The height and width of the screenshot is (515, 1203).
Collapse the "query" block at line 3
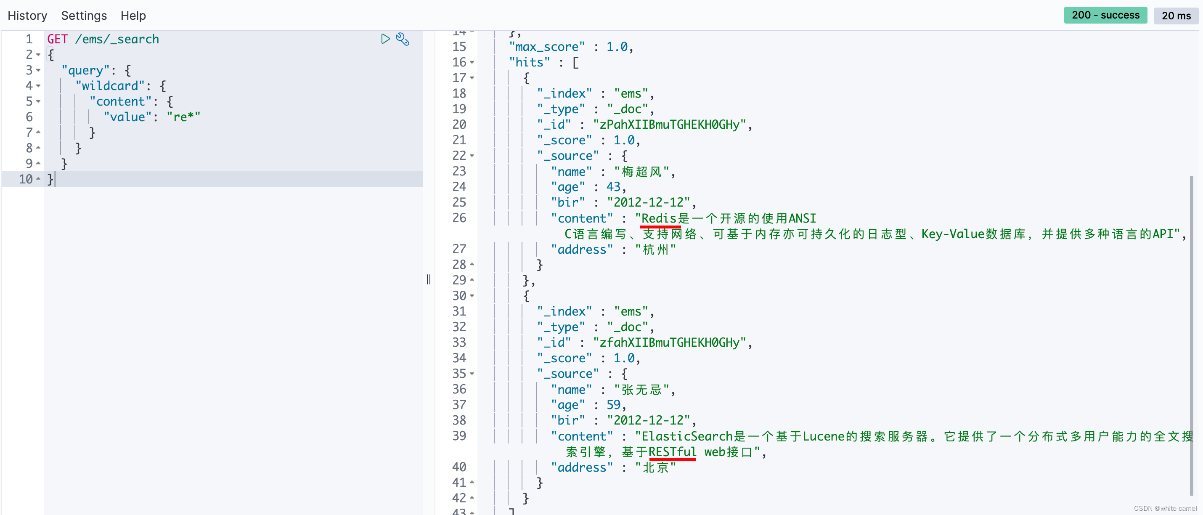click(38, 70)
